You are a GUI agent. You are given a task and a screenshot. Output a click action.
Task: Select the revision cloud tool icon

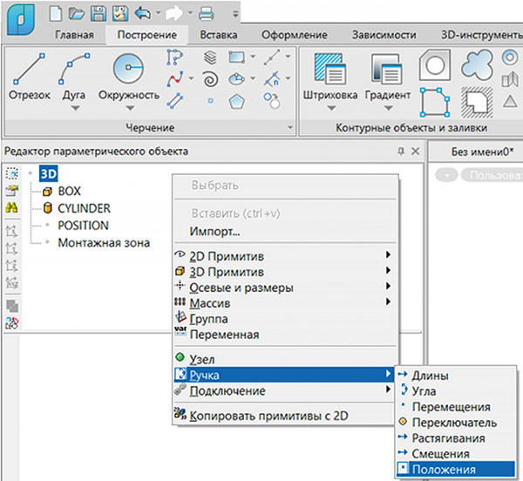click(477, 64)
